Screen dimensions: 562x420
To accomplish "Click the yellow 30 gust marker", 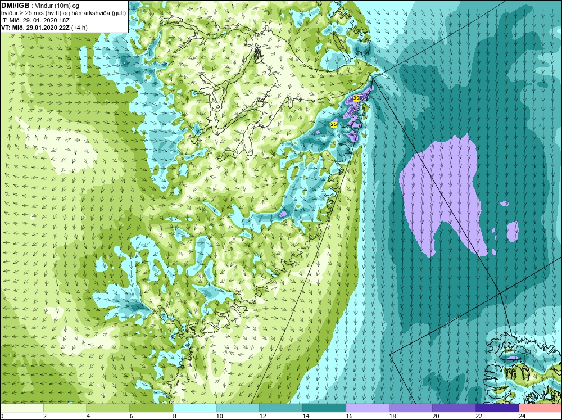I will [356, 98].
